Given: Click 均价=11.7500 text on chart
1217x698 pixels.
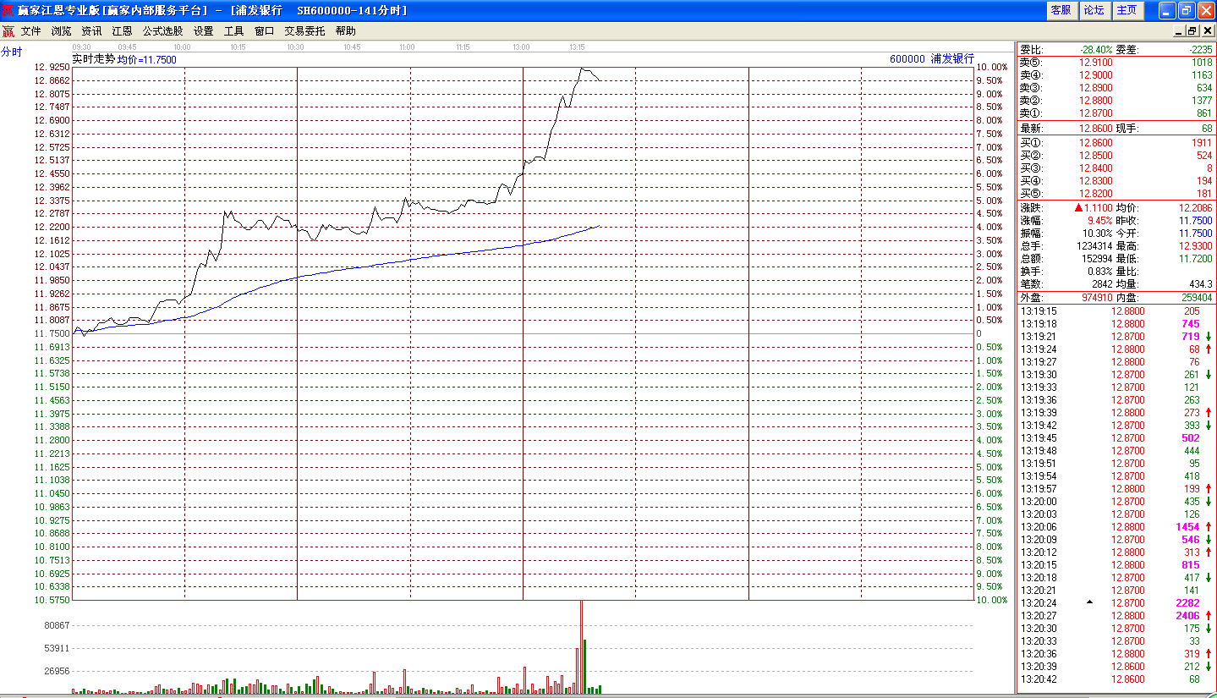Looking at the screenshot, I should pos(146,59).
